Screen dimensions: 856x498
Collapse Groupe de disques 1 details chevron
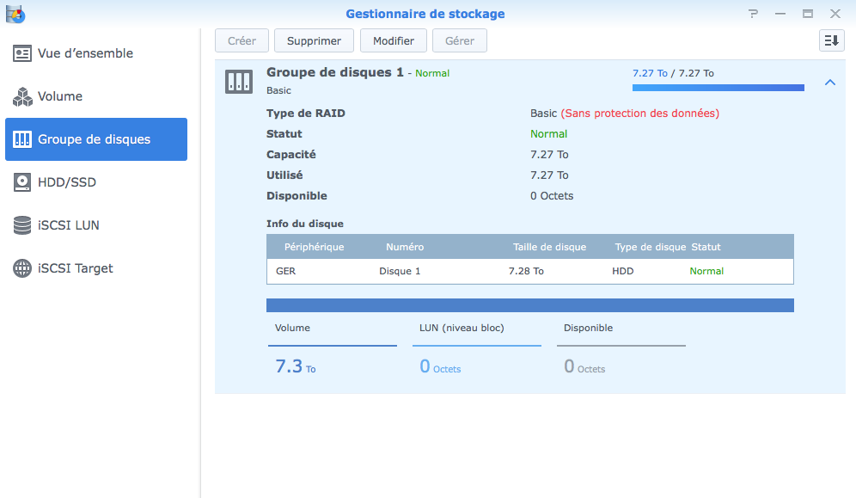[829, 83]
